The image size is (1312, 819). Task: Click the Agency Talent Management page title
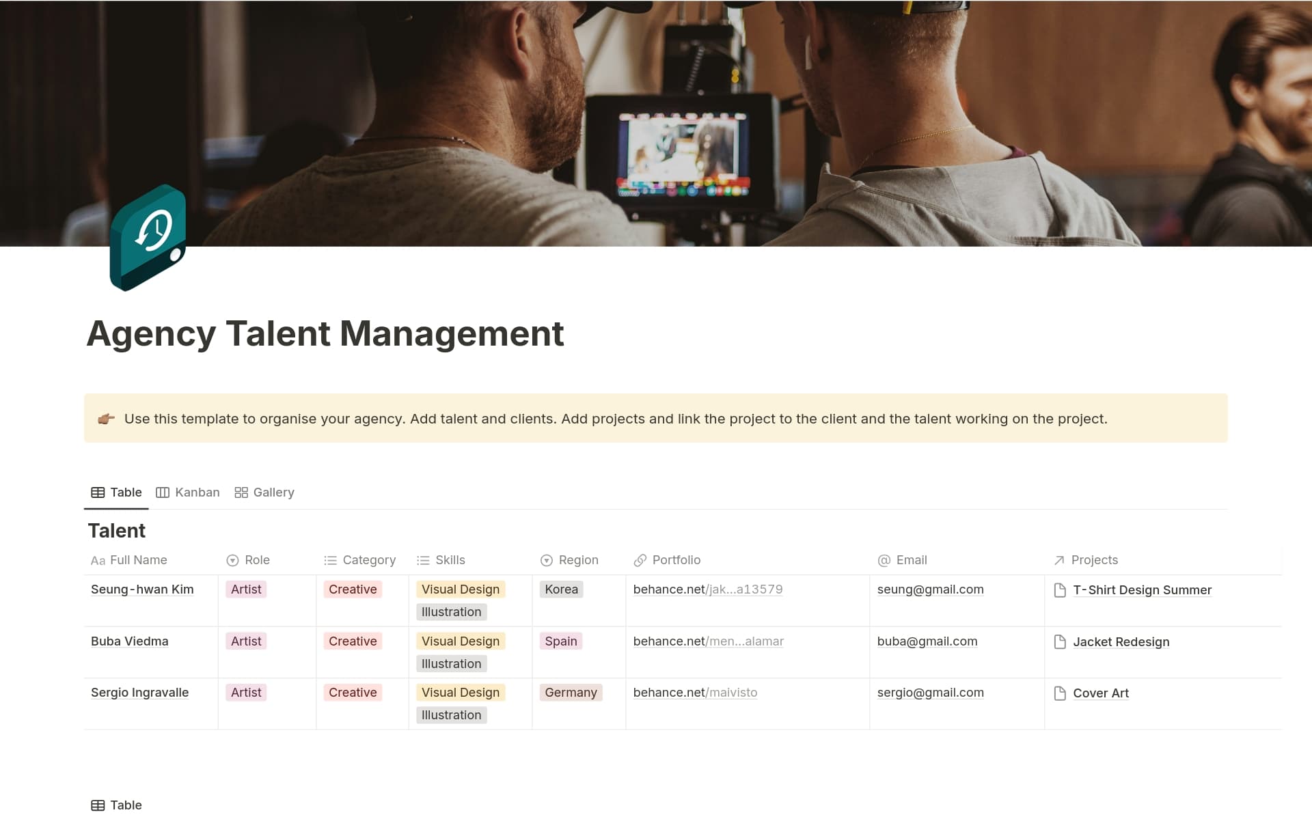pyautogui.click(x=325, y=334)
